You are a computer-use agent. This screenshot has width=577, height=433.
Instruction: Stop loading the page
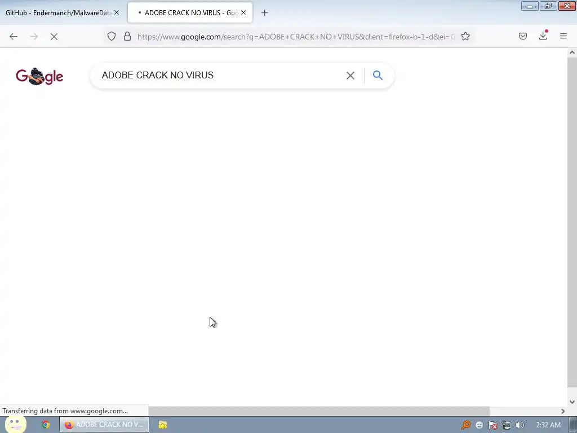(x=54, y=37)
